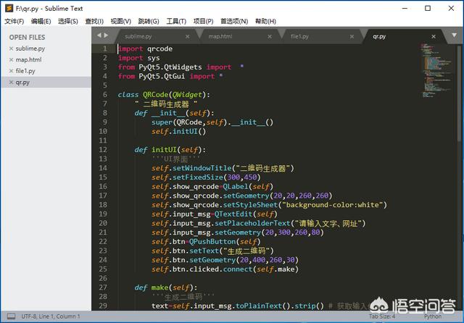The height and width of the screenshot is (323, 464).
Task: Open the 文件(F) menu
Action: (x=14, y=21)
